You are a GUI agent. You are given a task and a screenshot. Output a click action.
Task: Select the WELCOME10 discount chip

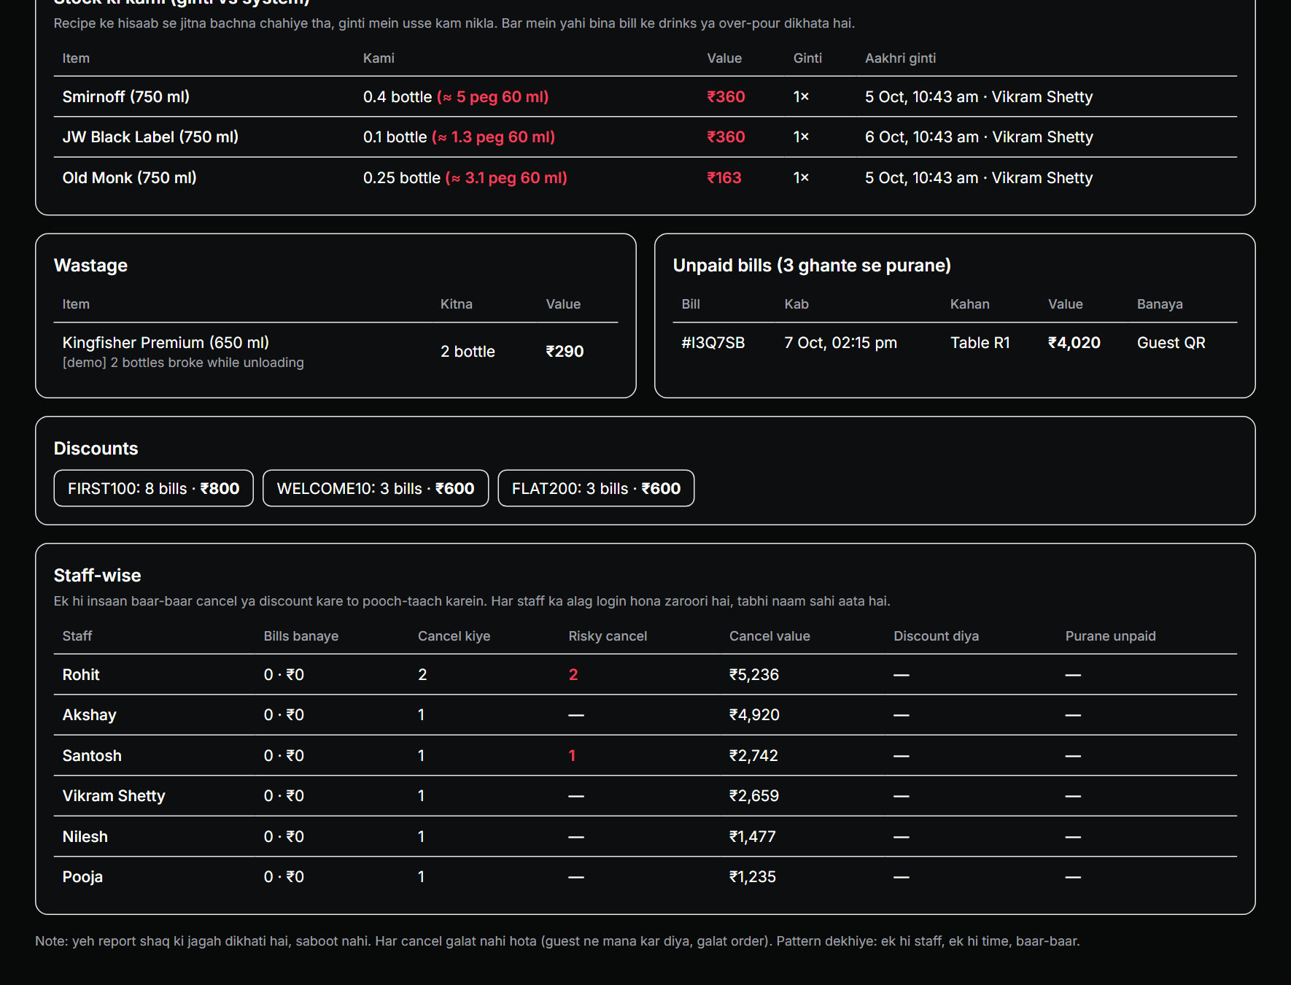click(376, 488)
